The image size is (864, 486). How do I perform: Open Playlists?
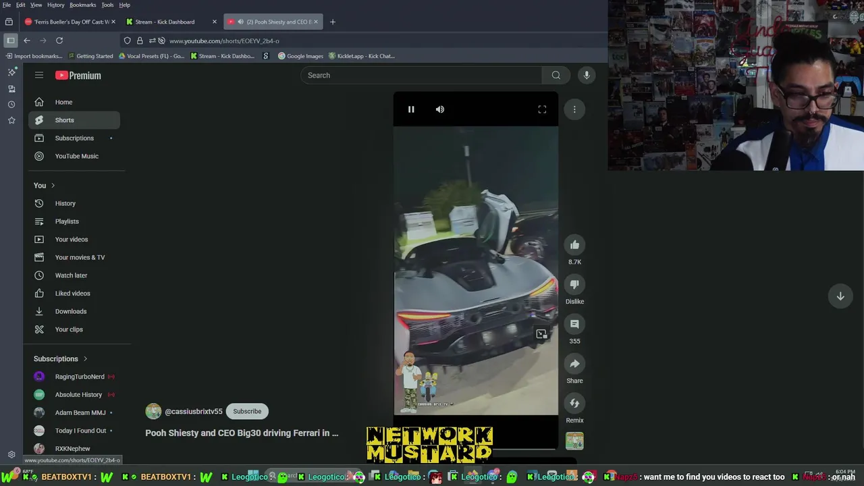pos(74,221)
